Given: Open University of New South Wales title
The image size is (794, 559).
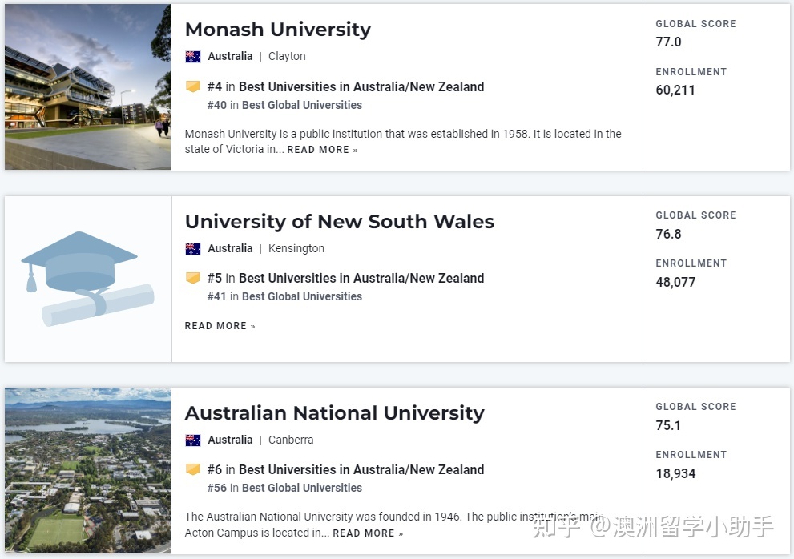Looking at the screenshot, I should tap(339, 222).
